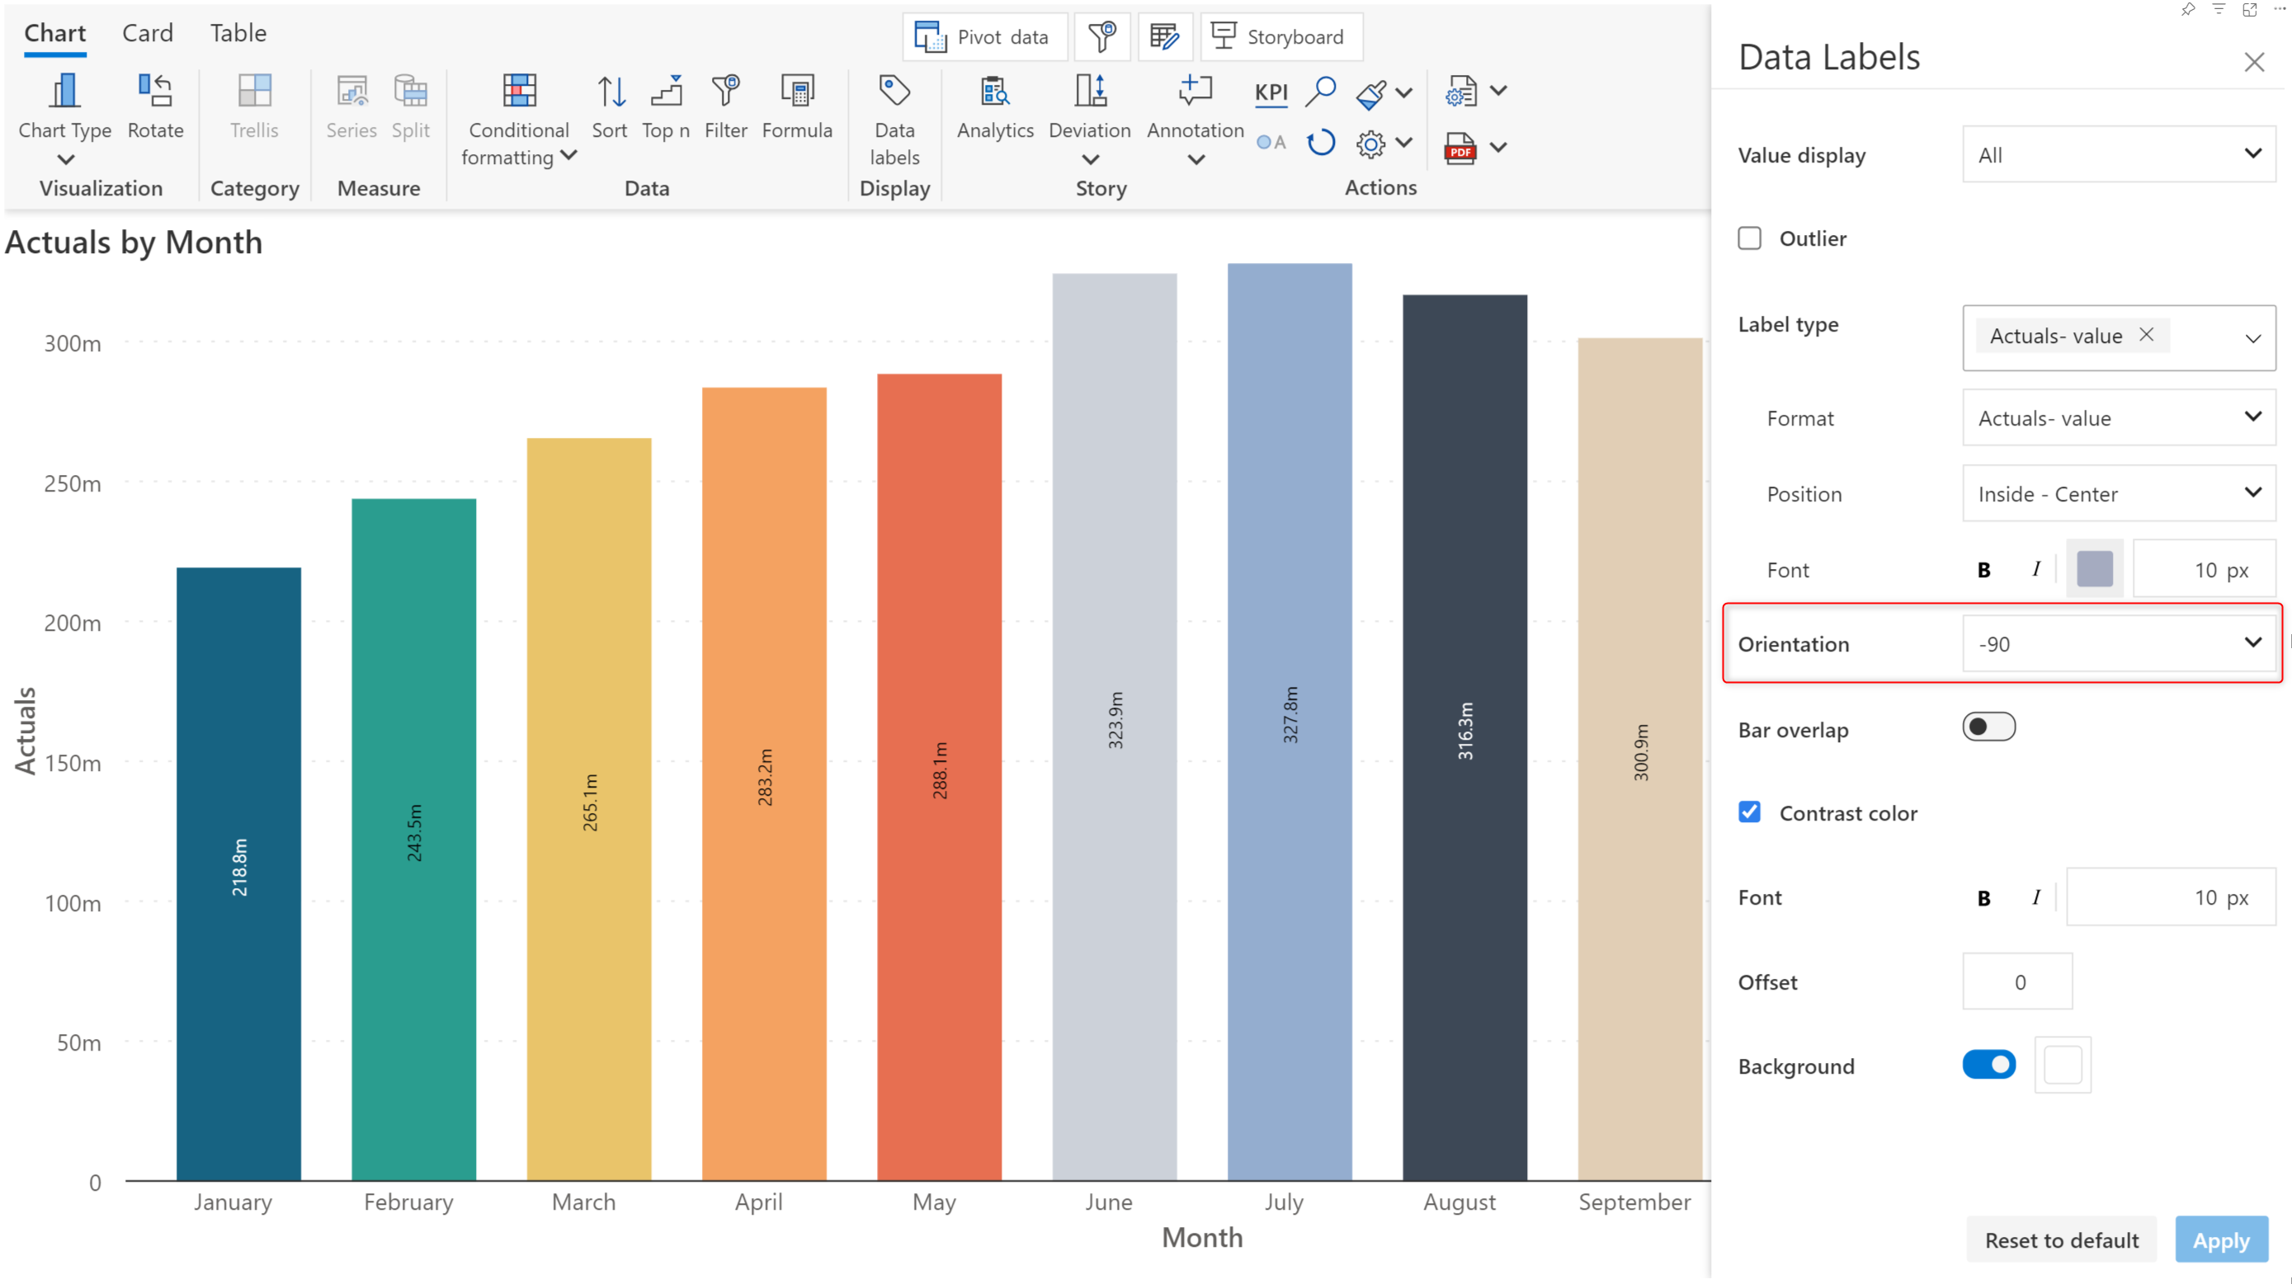The image size is (2292, 1284).
Task: Click the Offset input field
Action: click(x=2017, y=981)
